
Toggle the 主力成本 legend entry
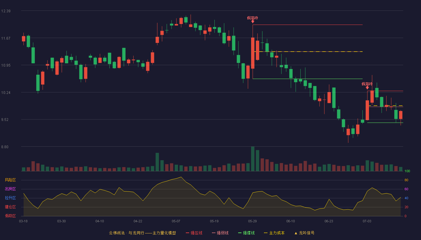coord(274,233)
